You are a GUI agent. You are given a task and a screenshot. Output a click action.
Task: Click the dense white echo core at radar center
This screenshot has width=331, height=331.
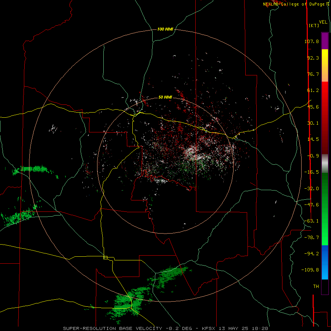[x=193, y=154]
